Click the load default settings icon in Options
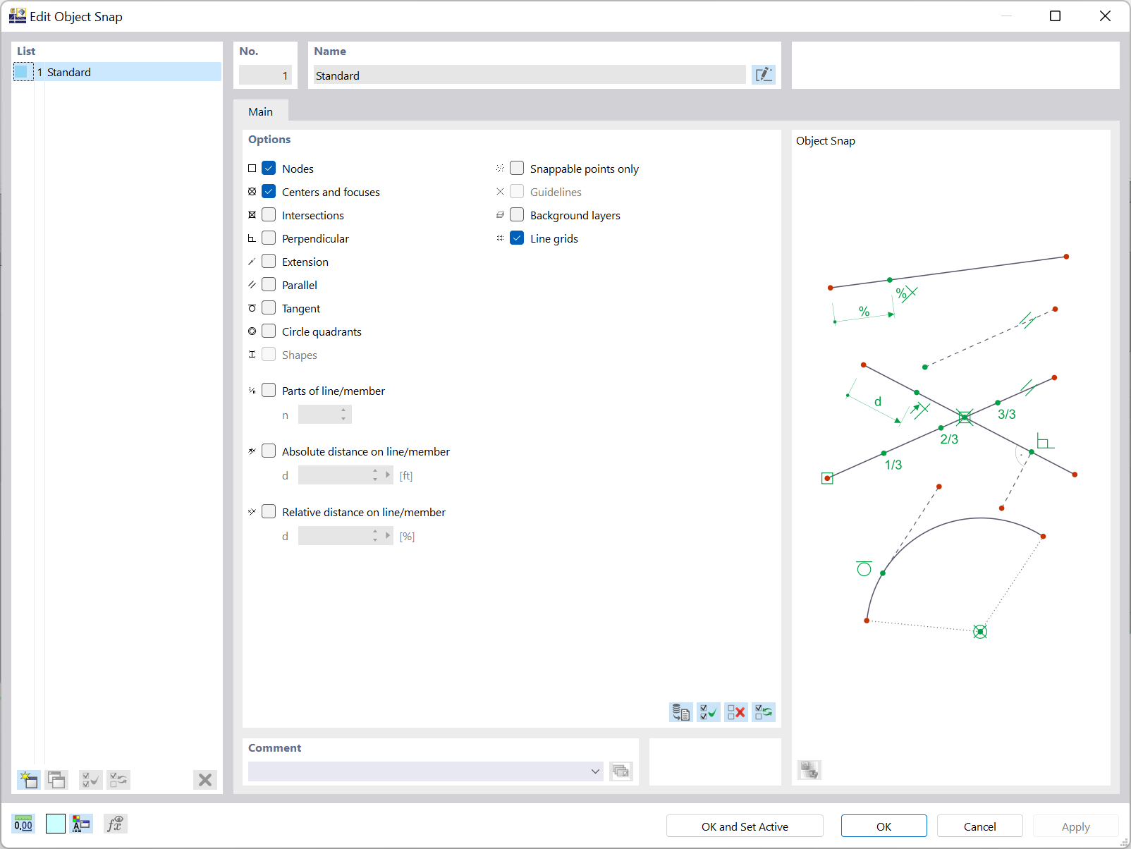This screenshot has width=1131, height=849. click(x=681, y=712)
